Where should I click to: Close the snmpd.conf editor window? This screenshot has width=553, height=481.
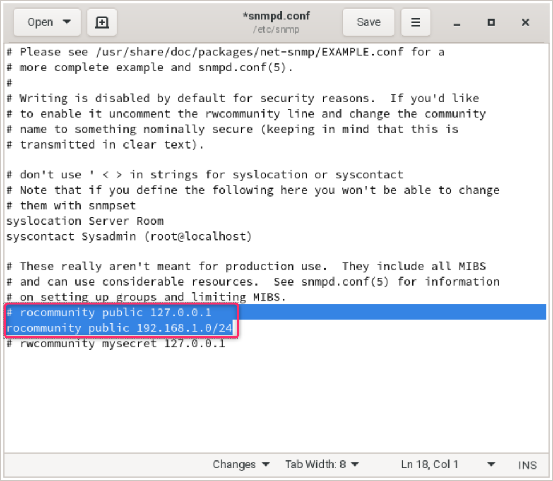(525, 23)
